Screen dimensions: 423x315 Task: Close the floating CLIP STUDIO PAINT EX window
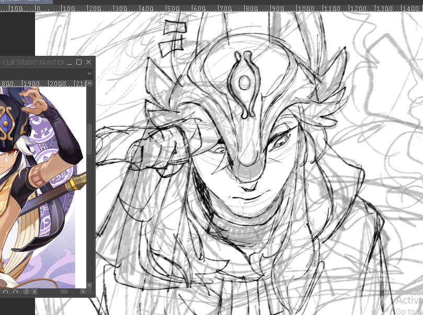click(x=88, y=62)
